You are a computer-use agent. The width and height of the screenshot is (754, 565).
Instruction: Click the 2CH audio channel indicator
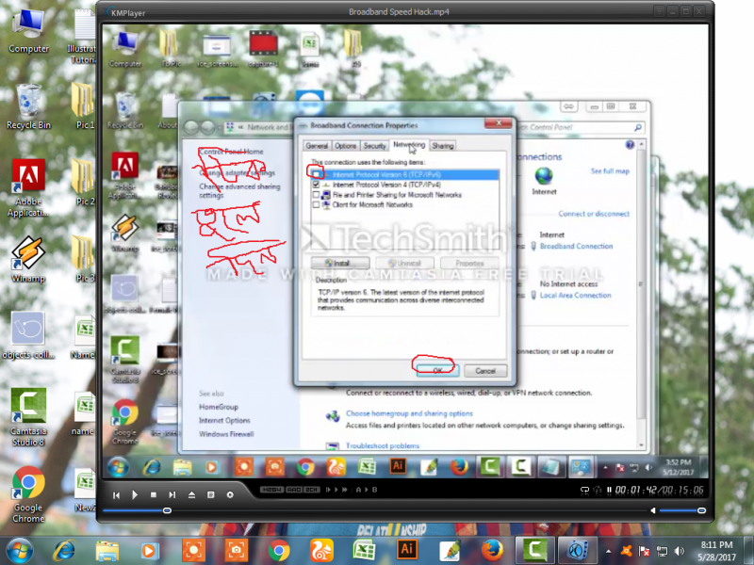312,490
